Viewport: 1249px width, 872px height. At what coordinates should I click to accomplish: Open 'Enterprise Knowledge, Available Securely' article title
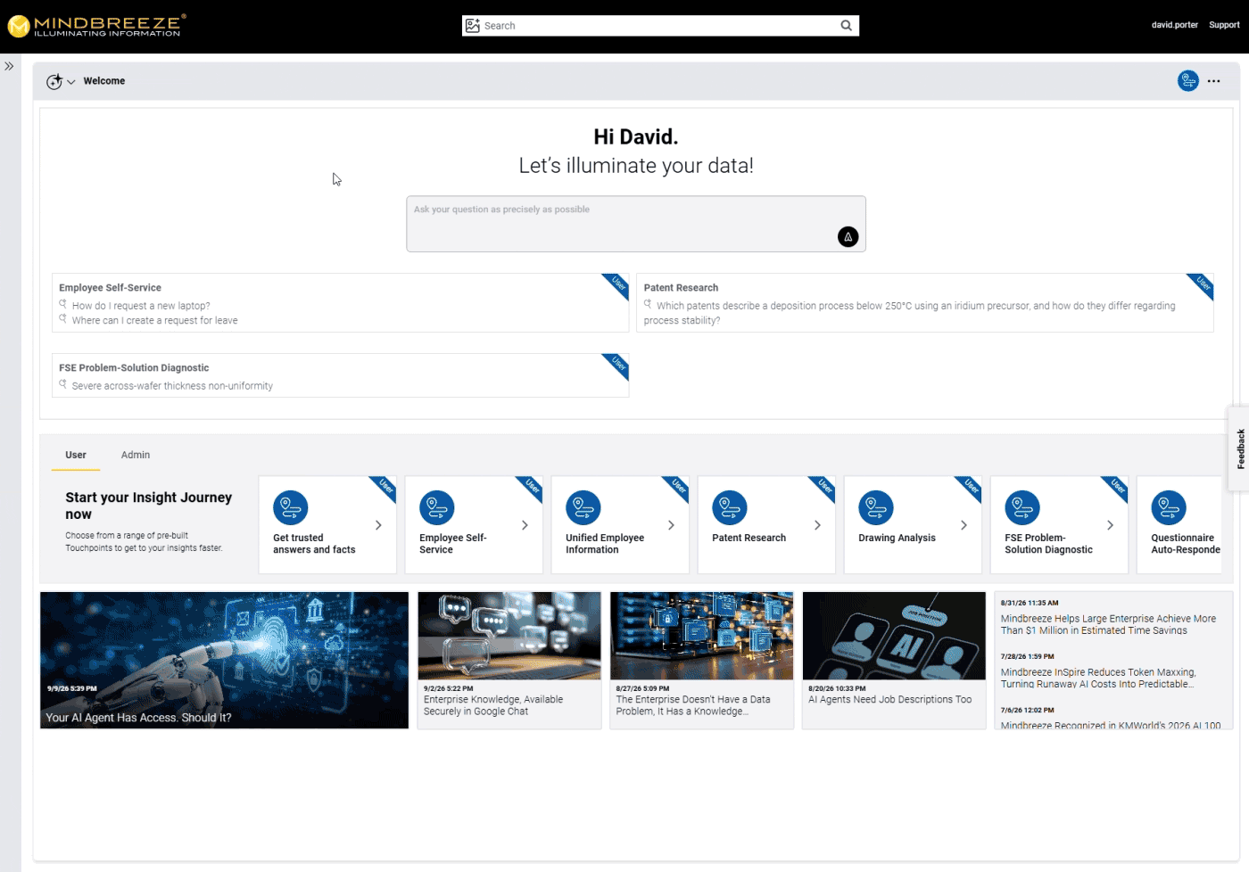[x=493, y=706]
